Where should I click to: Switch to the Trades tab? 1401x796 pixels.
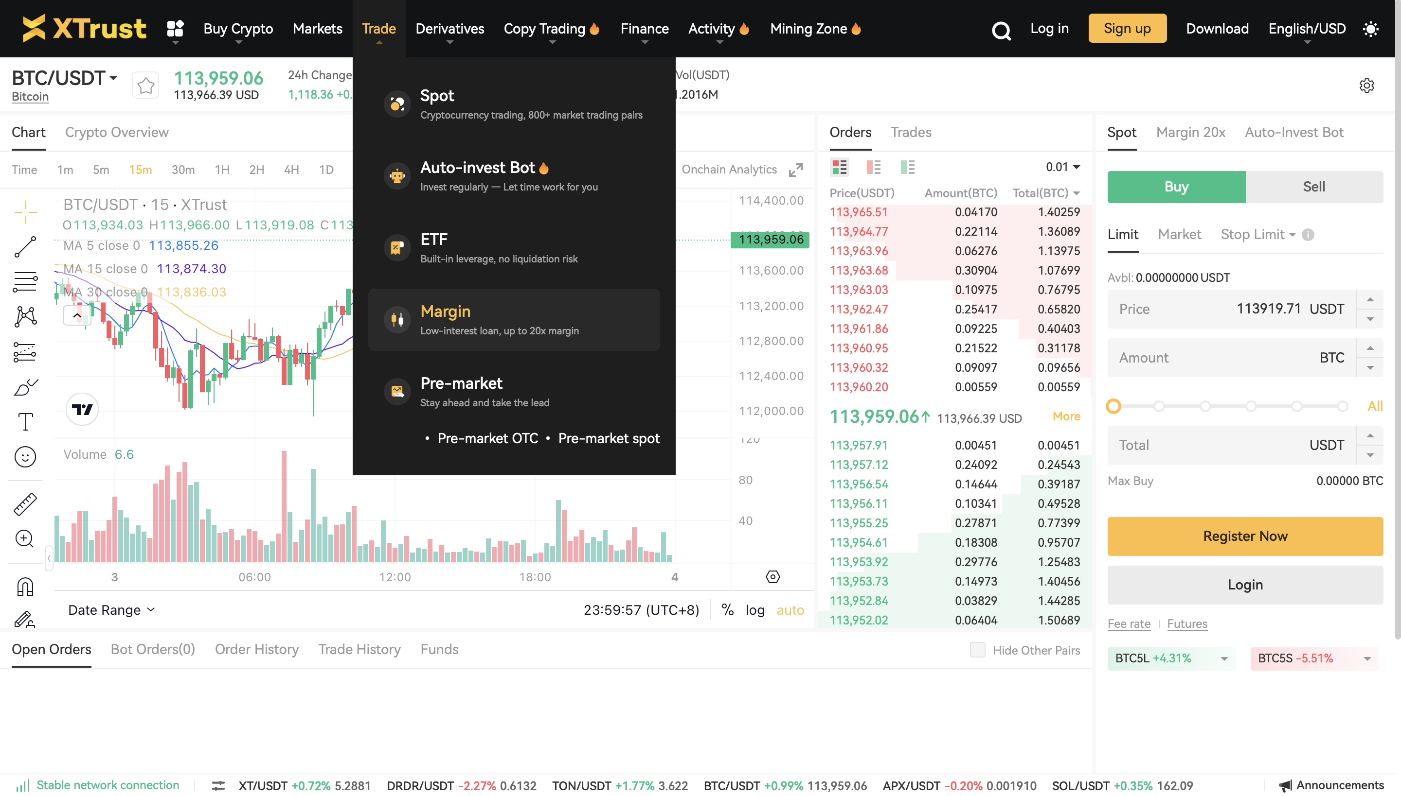pos(911,132)
